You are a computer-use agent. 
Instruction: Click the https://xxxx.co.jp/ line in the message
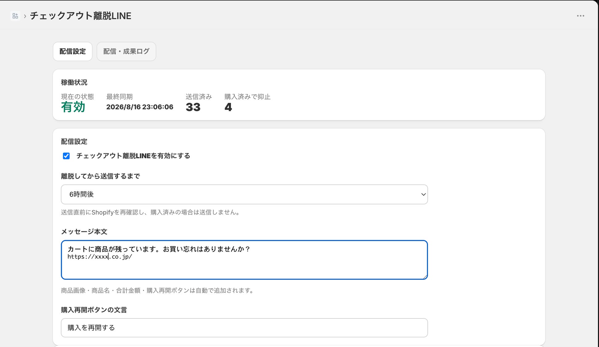(x=100, y=257)
